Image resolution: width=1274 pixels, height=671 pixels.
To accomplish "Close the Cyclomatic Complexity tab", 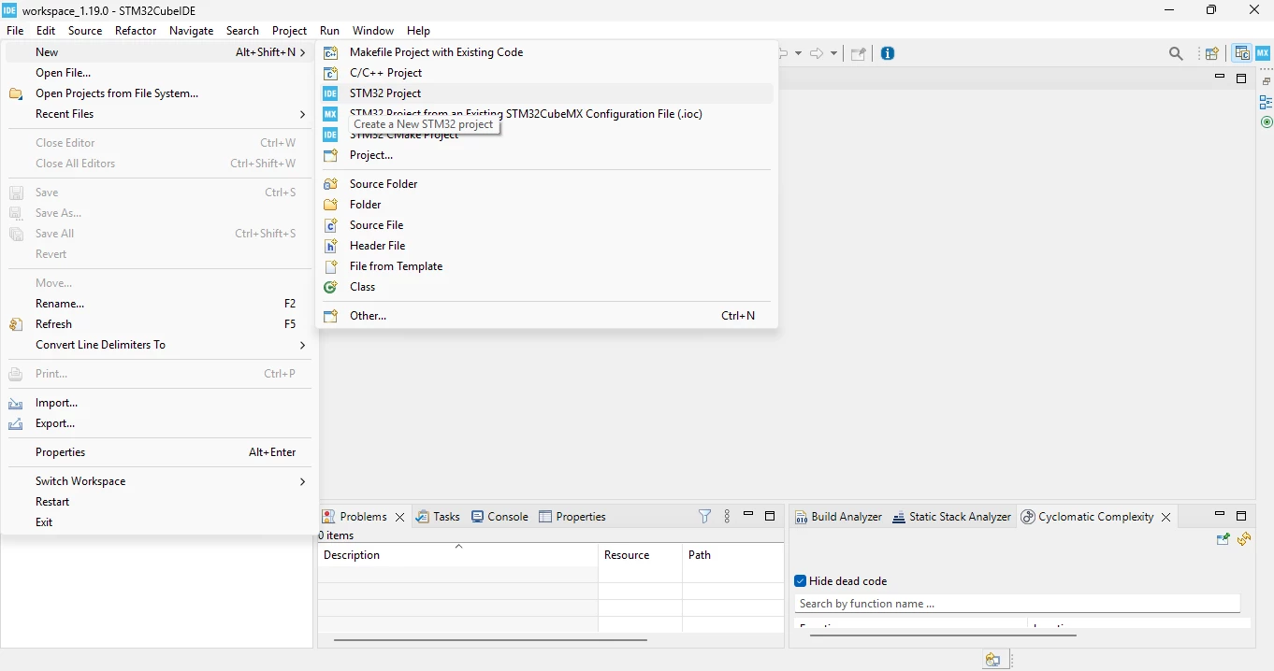I will pyautogui.click(x=1166, y=517).
